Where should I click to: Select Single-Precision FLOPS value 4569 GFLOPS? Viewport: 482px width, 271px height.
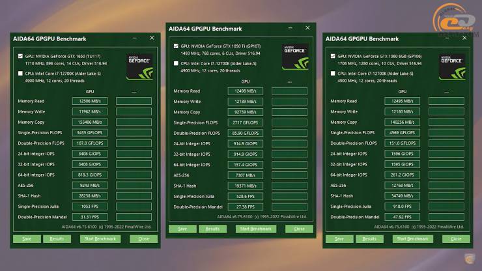pos(402,133)
